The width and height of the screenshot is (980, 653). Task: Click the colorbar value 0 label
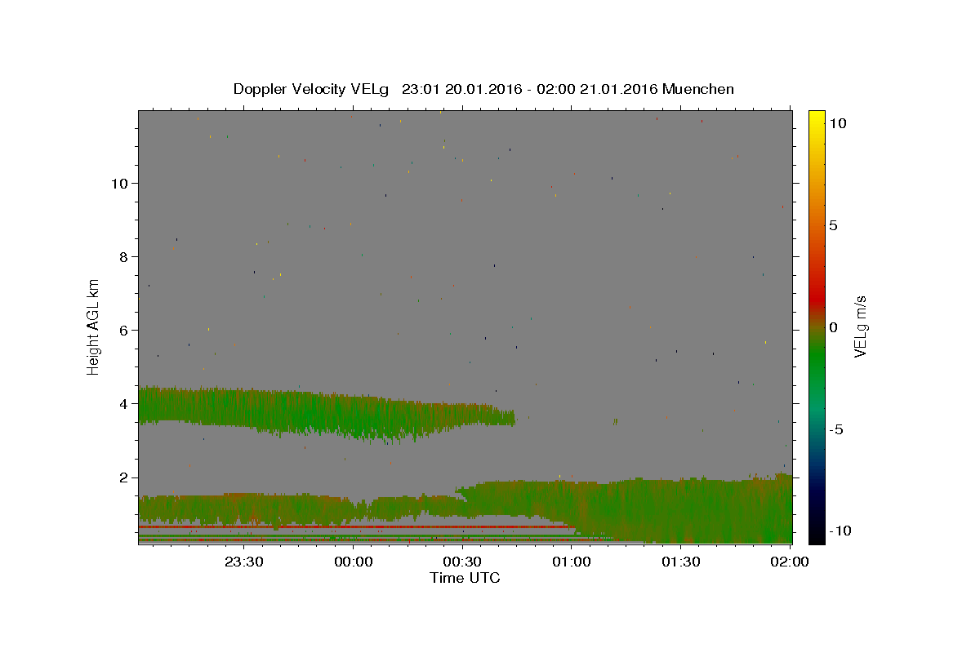(x=833, y=327)
